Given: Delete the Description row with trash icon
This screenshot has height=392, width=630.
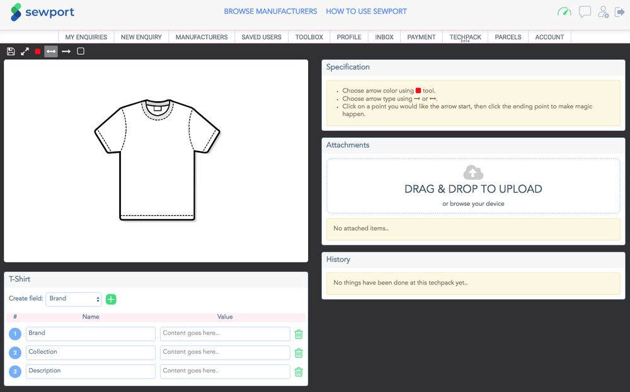Looking at the screenshot, I should coord(299,372).
